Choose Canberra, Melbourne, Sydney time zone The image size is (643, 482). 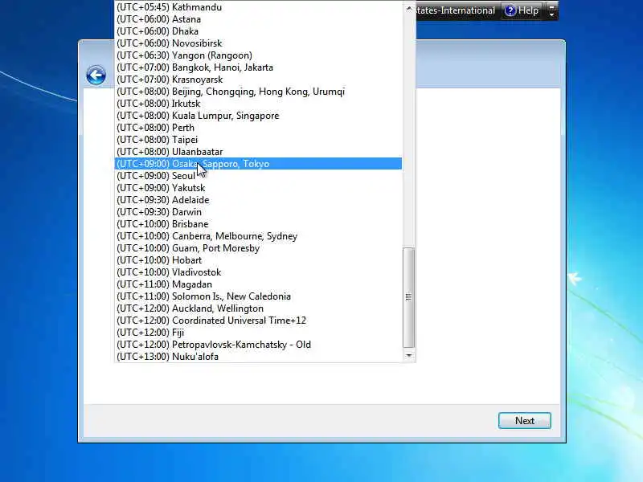[258, 236]
